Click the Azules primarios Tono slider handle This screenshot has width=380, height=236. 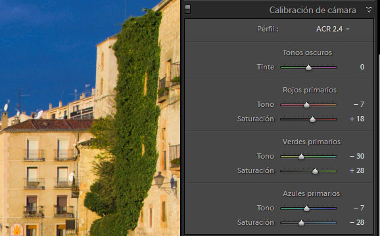(x=306, y=208)
